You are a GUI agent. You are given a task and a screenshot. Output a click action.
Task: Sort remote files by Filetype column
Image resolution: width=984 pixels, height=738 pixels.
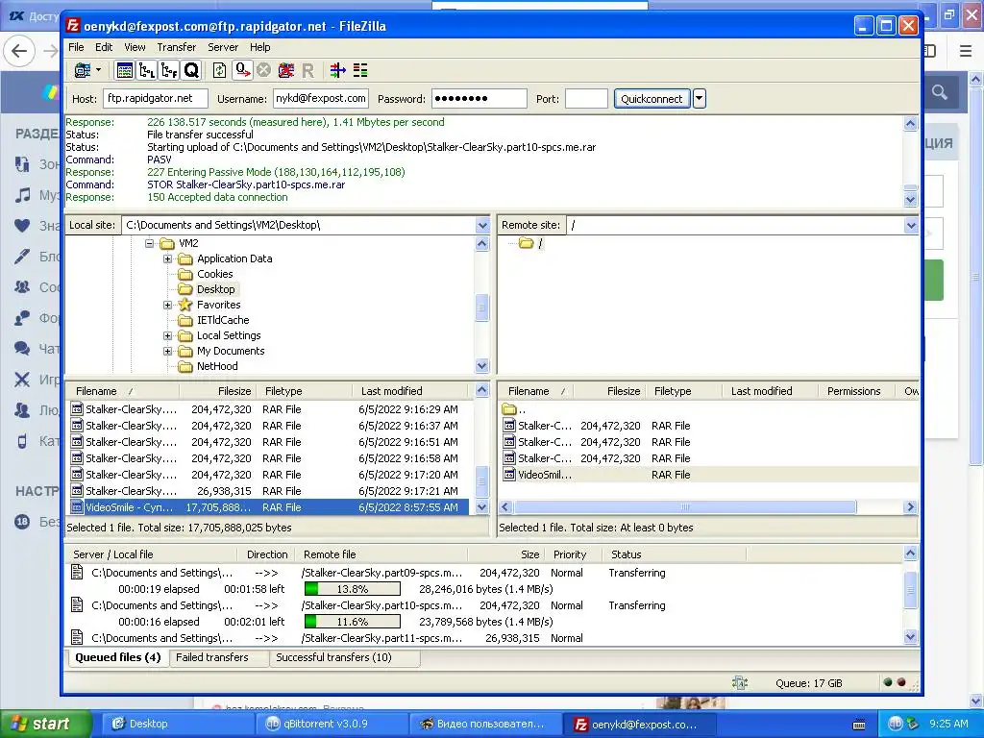click(684, 391)
